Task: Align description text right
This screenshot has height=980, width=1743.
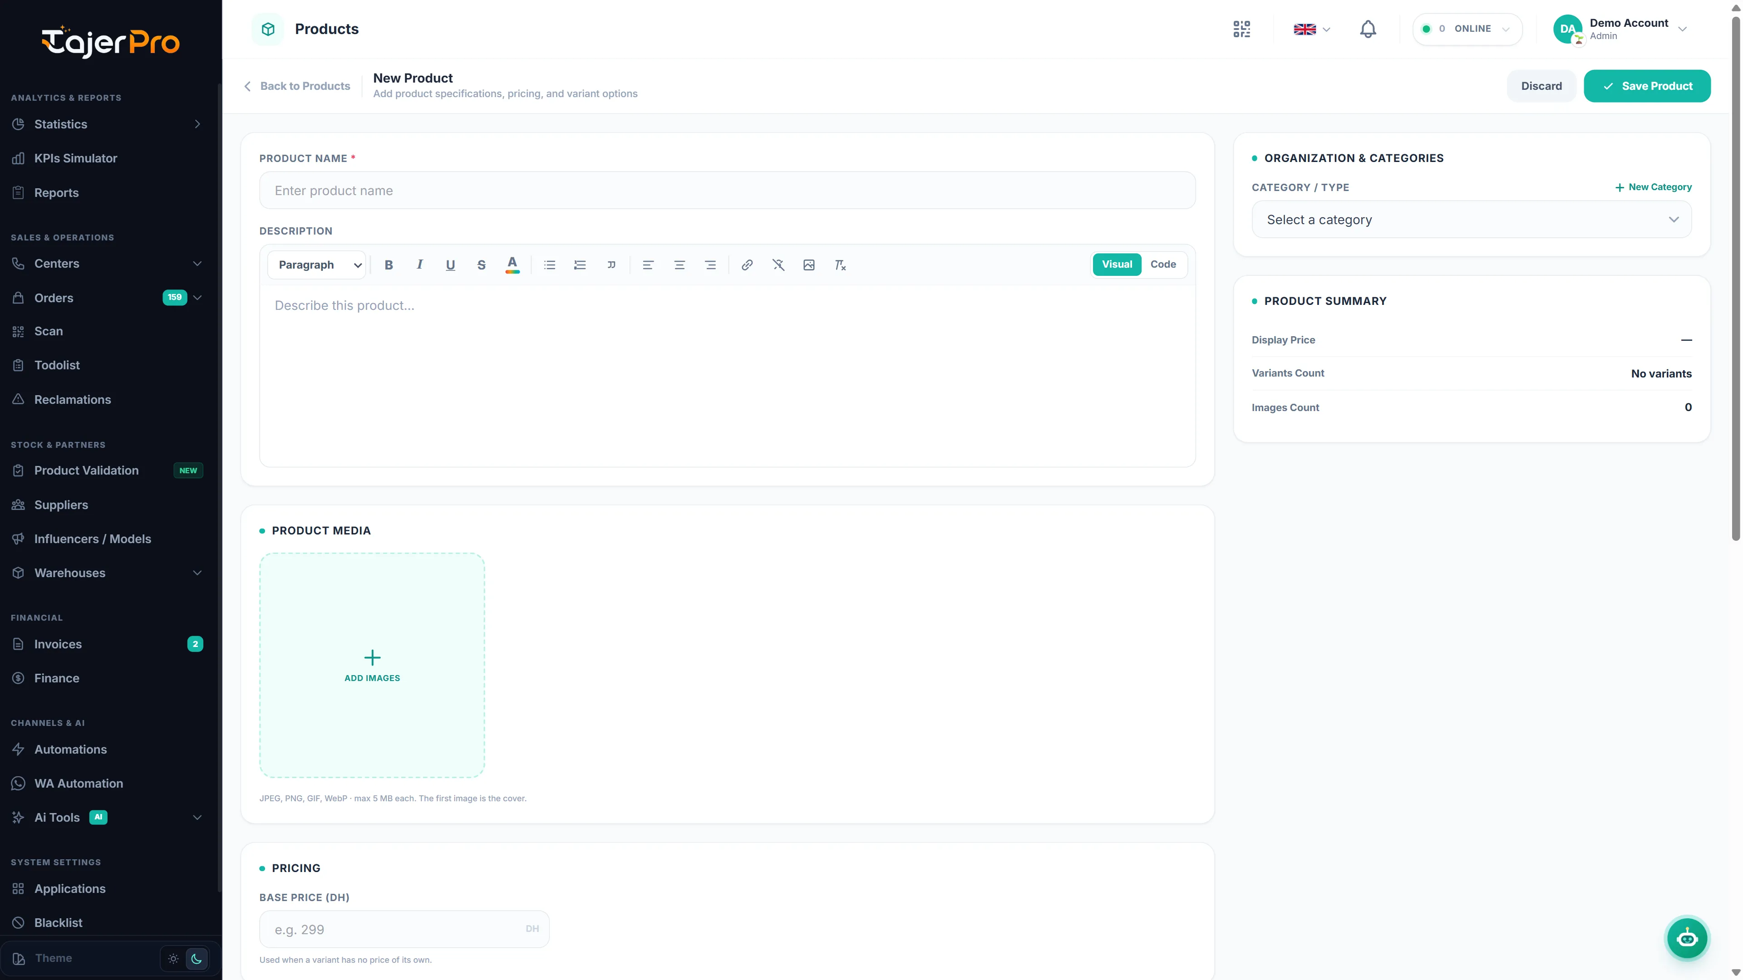Action: coord(710,265)
